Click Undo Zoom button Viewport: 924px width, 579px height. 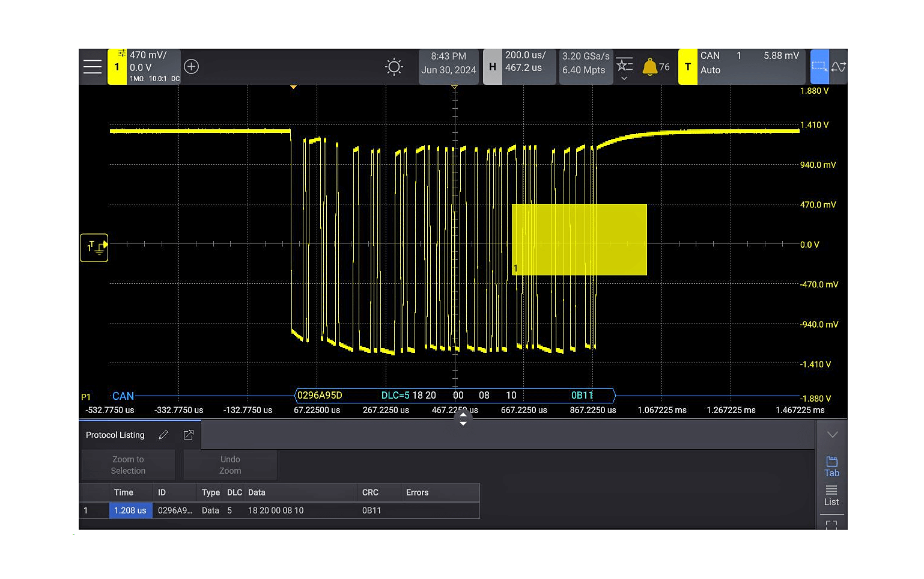[230, 465]
